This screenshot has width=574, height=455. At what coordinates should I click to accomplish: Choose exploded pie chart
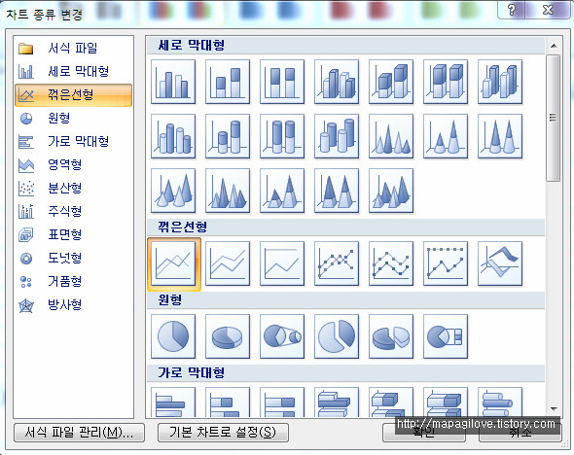pos(337,336)
